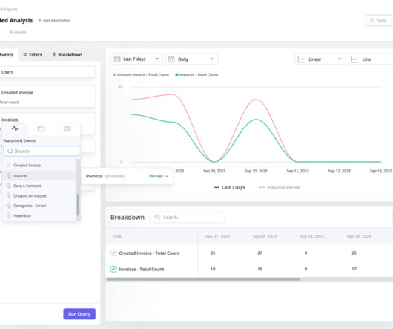Click the Save button disk icon
Image resolution: width=393 pixels, height=329 pixels.
pos(372,21)
